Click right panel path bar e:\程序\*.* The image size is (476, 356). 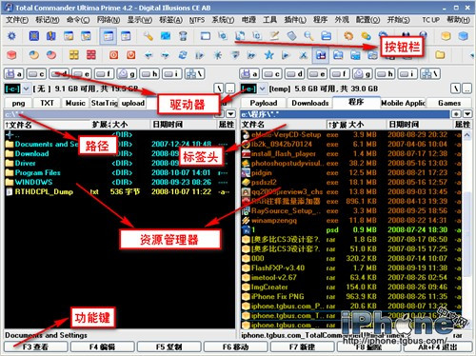click(x=345, y=114)
